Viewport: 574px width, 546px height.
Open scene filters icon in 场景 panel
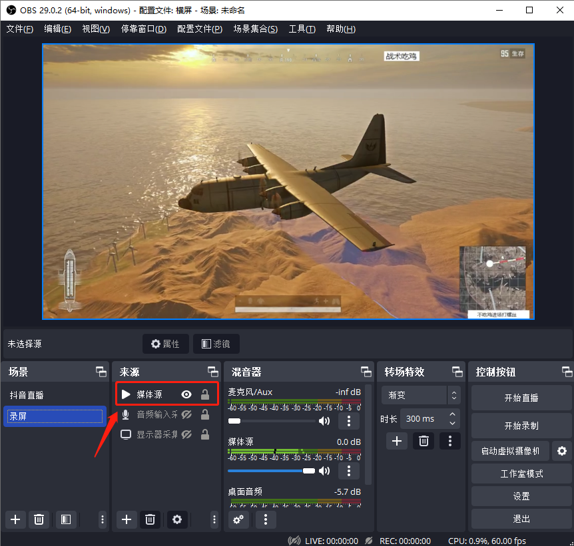point(66,519)
